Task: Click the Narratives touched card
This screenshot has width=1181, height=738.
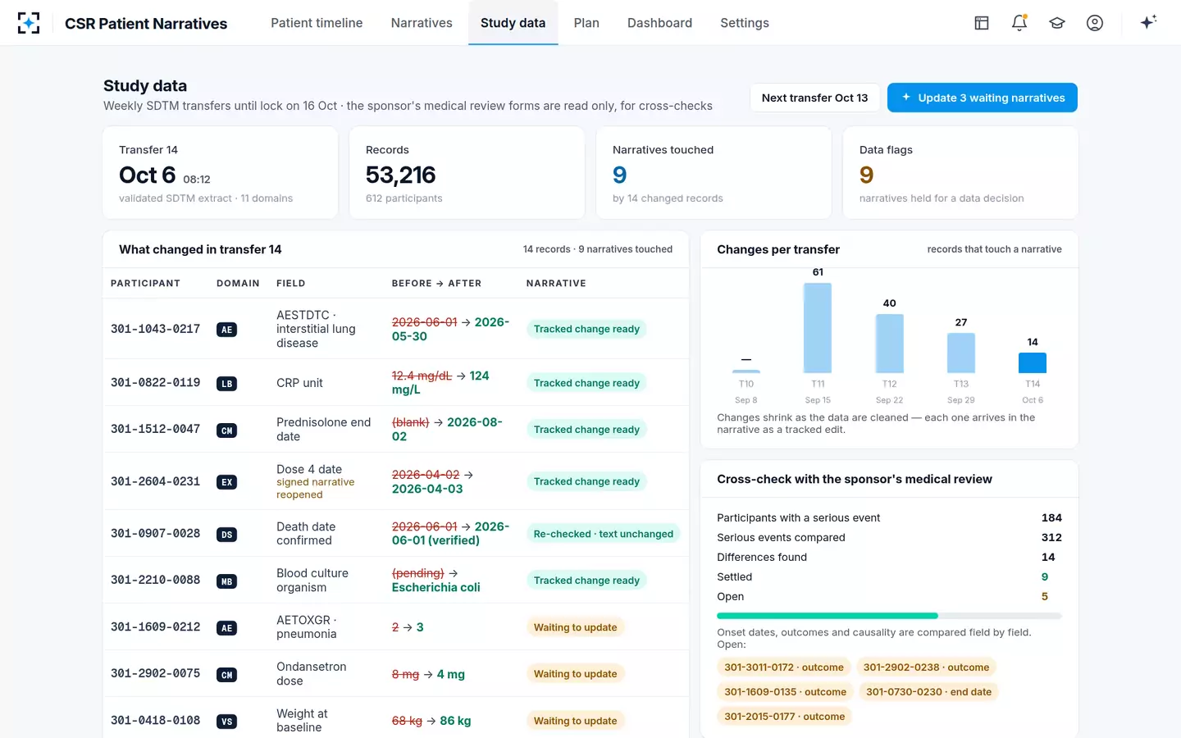Action: pyautogui.click(x=714, y=173)
